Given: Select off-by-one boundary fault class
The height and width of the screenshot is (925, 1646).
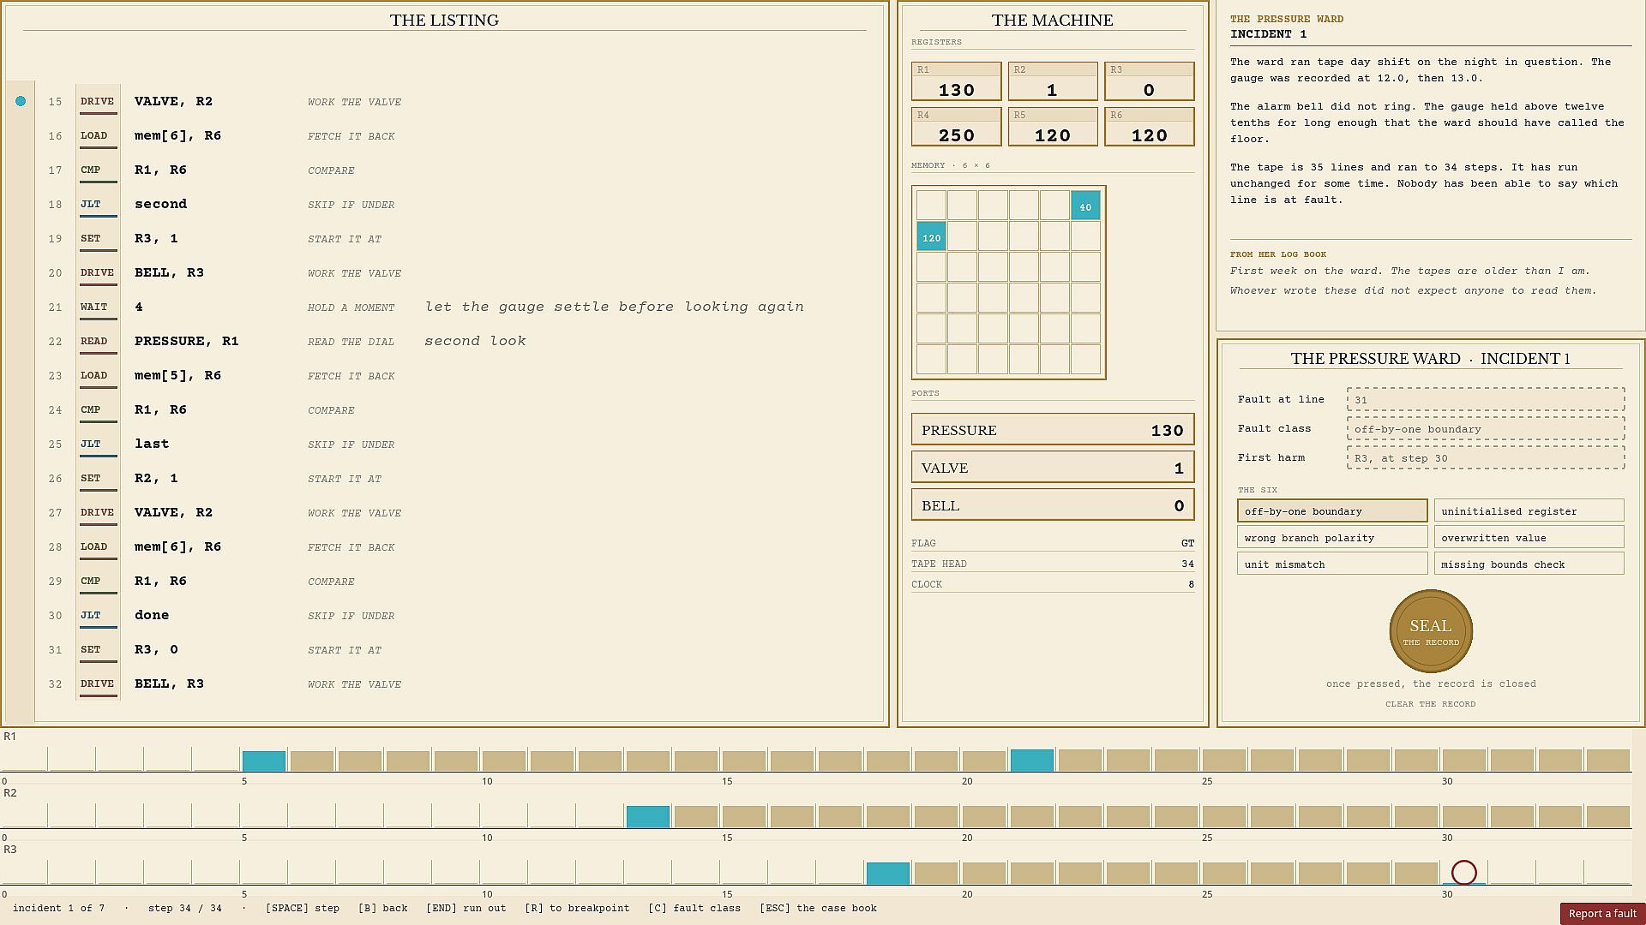Looking at the screenshot, I should coord(1332,510).
